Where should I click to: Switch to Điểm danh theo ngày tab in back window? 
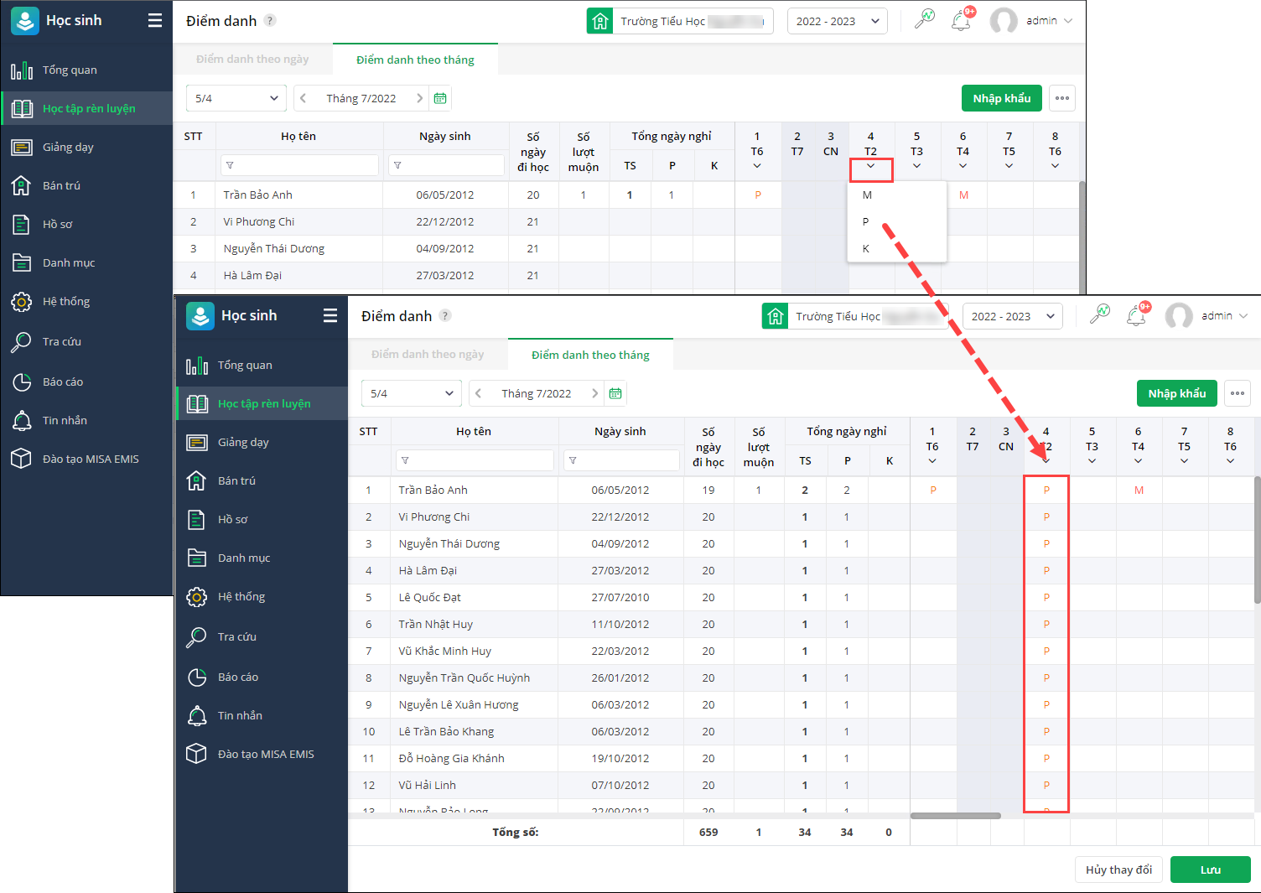tap(252, 60)
